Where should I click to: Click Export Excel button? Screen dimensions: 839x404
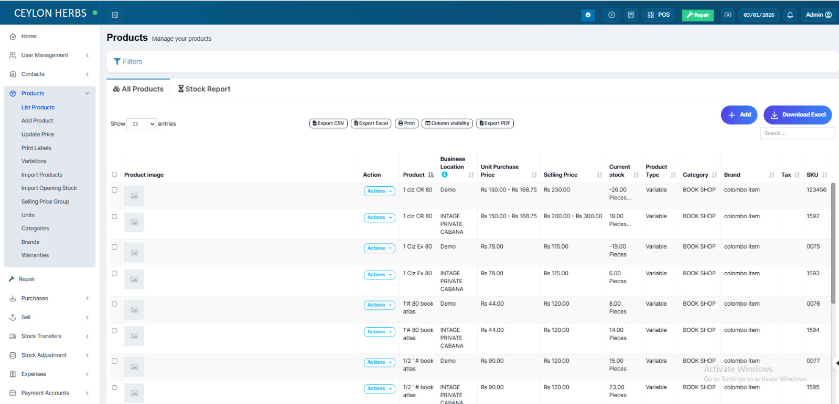click(x=371, y=124)
